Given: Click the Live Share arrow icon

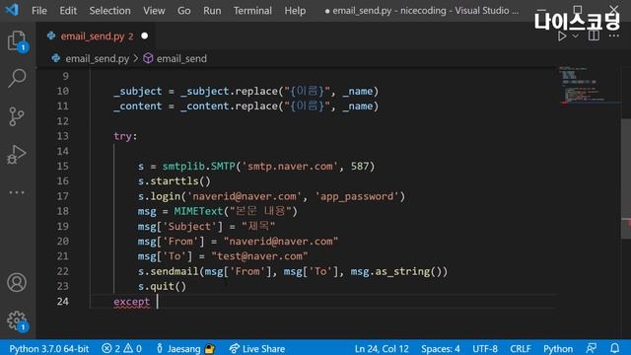Looking at the screenshot, I should point(234,348).
